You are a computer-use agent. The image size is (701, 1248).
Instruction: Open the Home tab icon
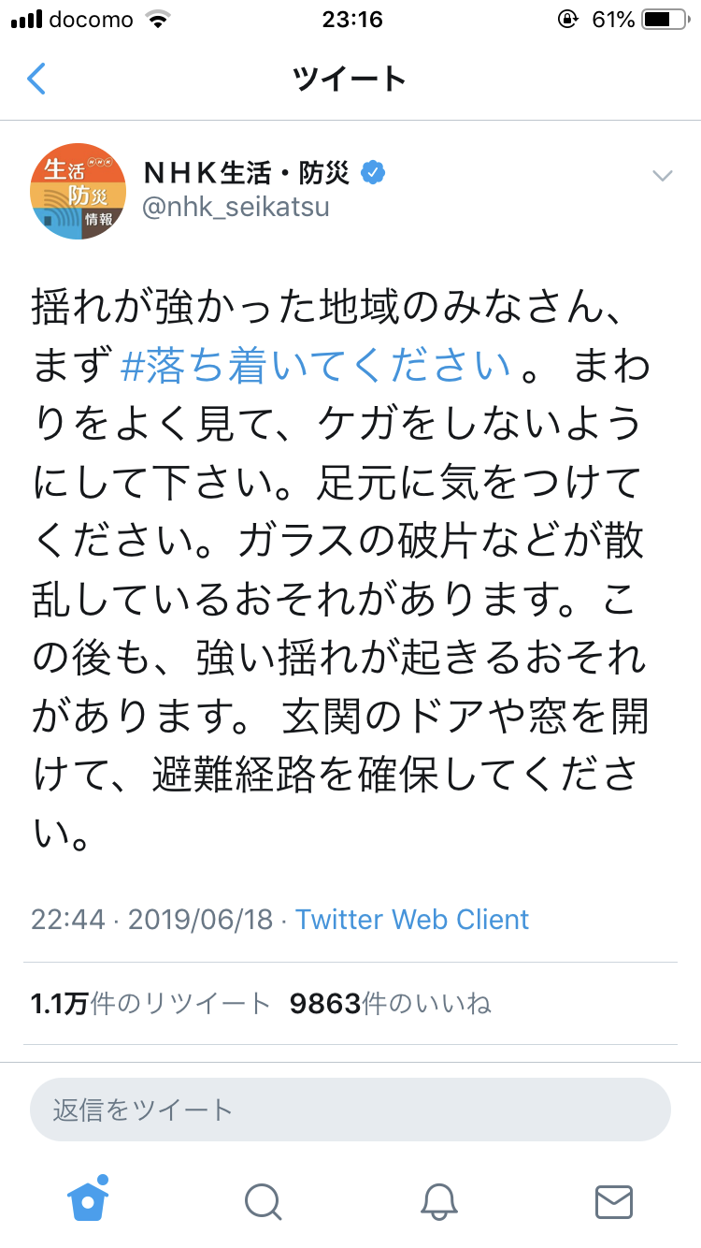pos(89,1199)
